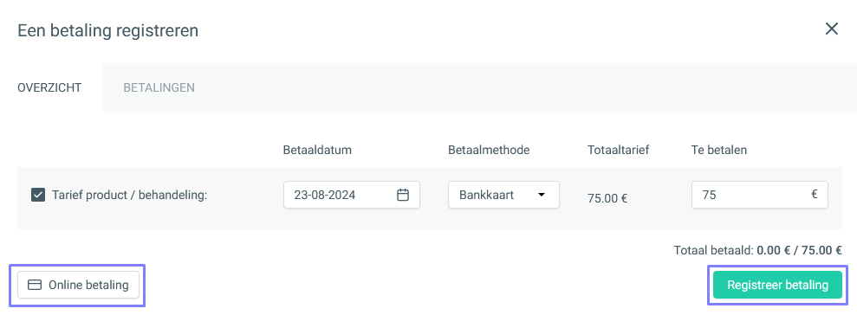857x315 pixels.
Task: Click the euro symbol in amount field
Action: [815, 195]
